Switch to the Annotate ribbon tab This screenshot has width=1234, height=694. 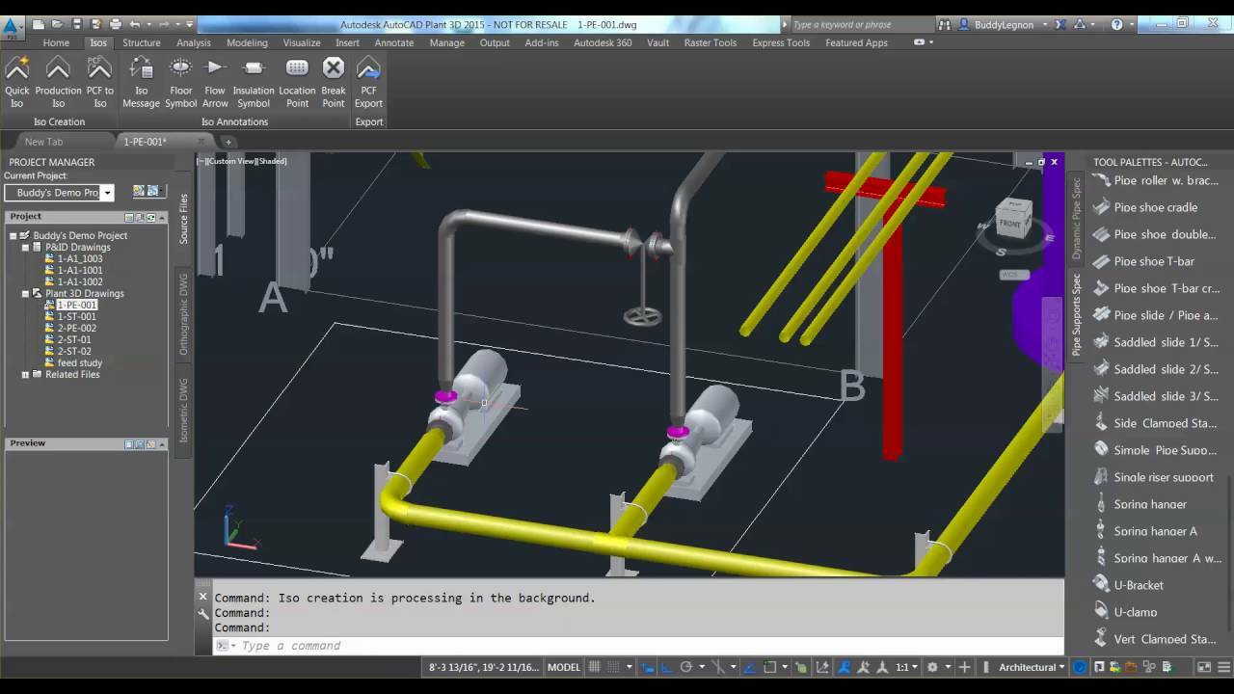(393, 42)
